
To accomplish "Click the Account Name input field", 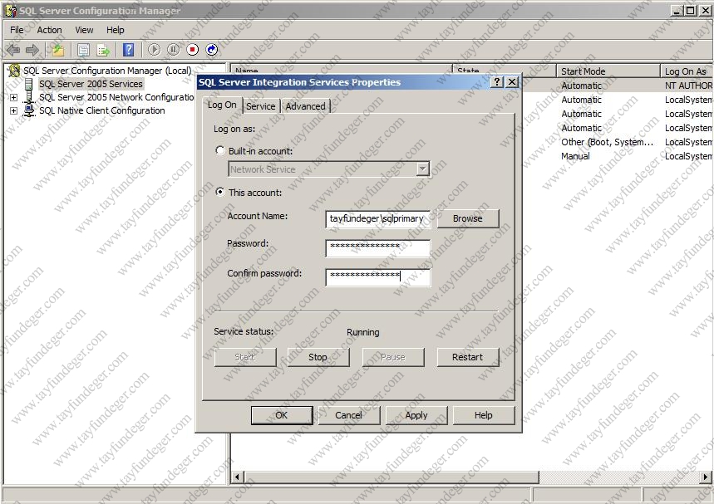I will [378, 219].
